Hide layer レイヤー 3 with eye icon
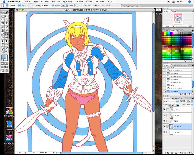 click(x=165, y=110)
